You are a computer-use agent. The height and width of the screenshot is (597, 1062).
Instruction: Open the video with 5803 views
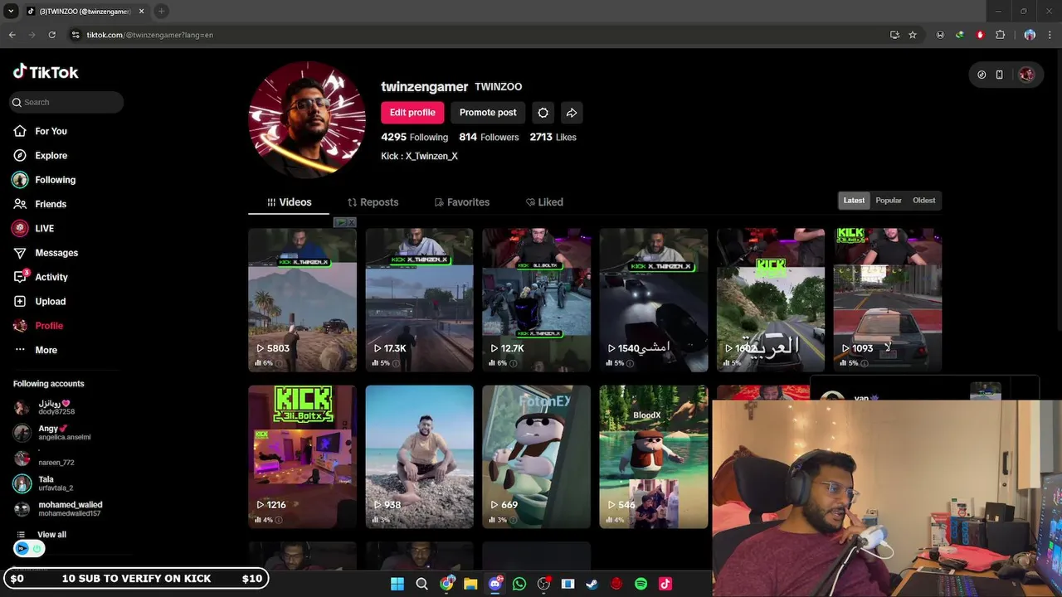pyautogui.click(x=302, y=300)
